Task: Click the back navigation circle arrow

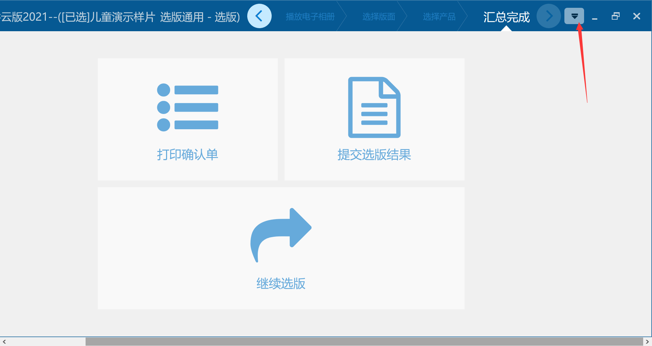Action: click(x=259, y=16)
